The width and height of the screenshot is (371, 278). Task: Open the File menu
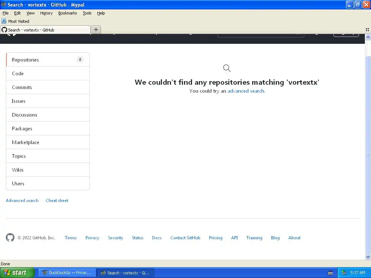[x=5, y=13]
